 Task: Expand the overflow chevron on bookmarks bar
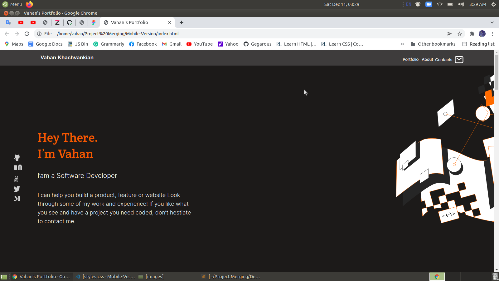click(x=403, y=44)
